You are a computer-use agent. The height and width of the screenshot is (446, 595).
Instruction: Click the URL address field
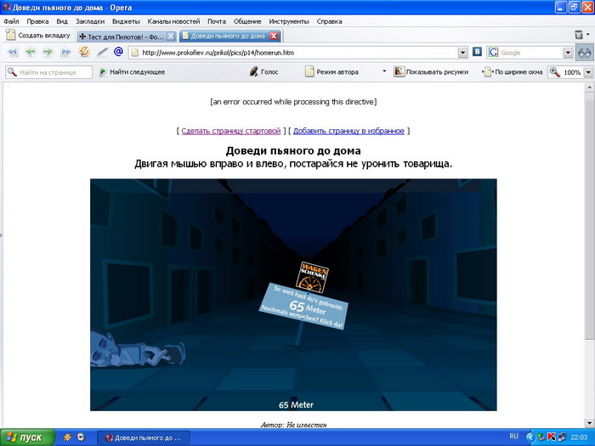pos(297,53)
